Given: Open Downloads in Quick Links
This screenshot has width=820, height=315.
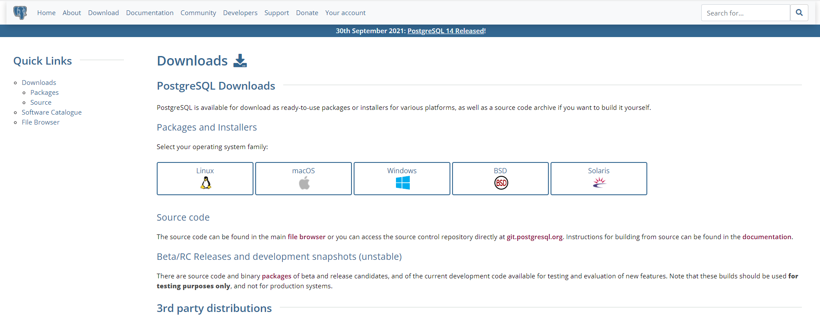Looking at the screenshot, I should pyautogui.click(x=39, y=82).
